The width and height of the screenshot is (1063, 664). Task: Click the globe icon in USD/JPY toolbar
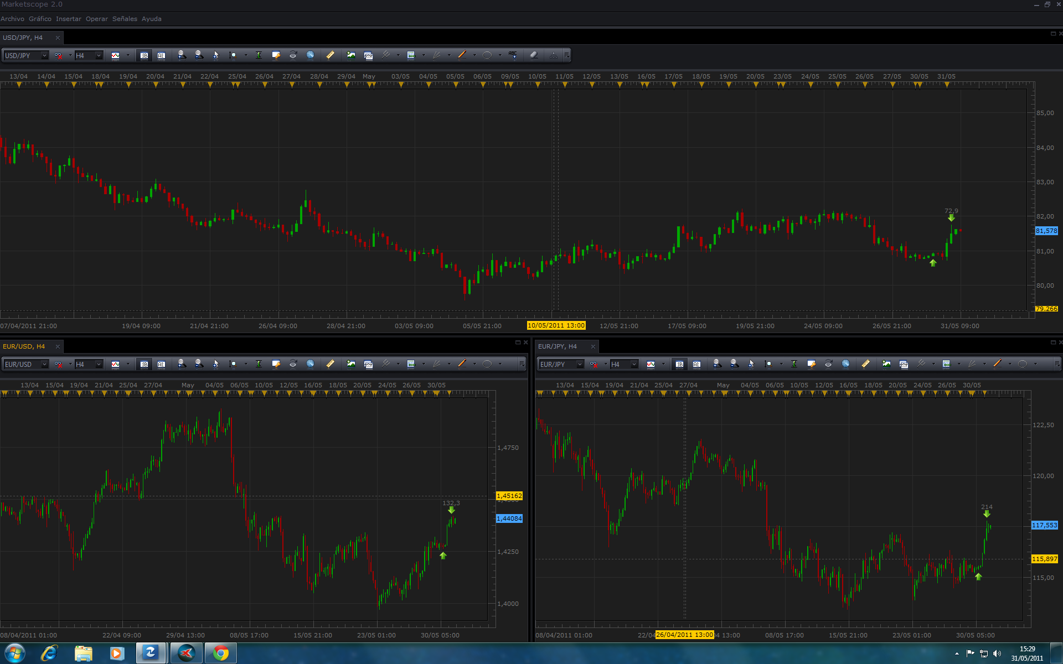pos(310,55)
